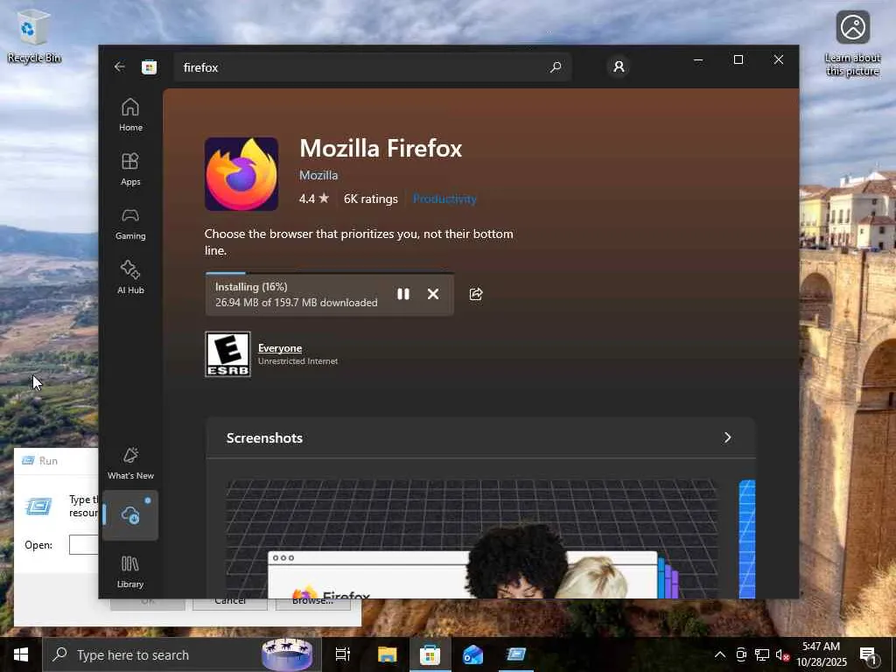
Task: Go back with the Store back arrow
Action: point(119,66)
